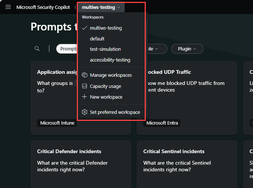The image size is (253, 188).
Task: Click the Microsoft Entra plugin tag
Action: (162, 123)
